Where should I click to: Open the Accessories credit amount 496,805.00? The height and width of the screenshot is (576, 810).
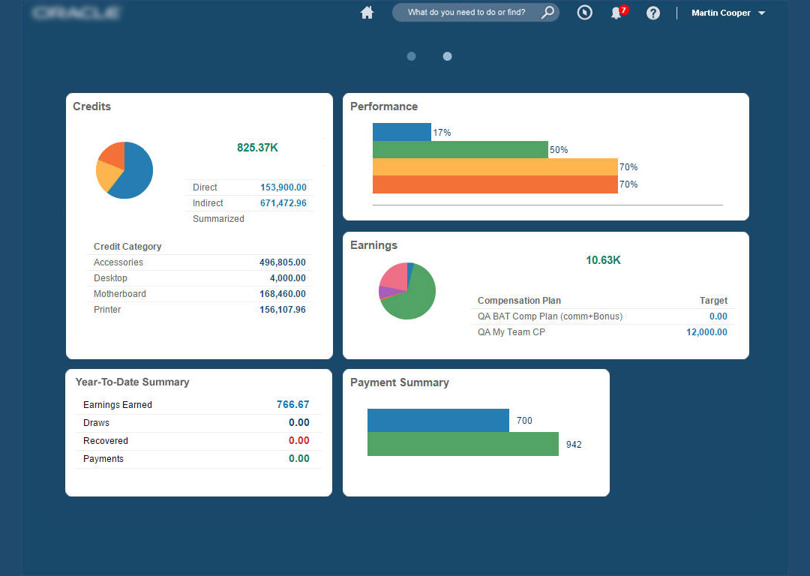282,262
